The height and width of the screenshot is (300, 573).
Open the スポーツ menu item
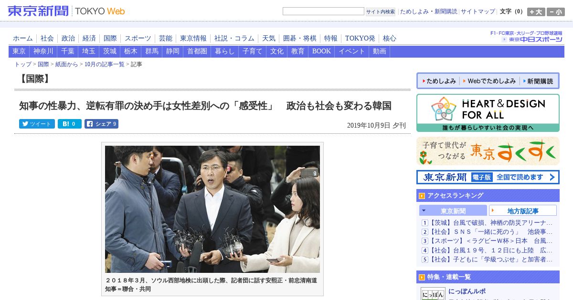click(x=138, y=39)
